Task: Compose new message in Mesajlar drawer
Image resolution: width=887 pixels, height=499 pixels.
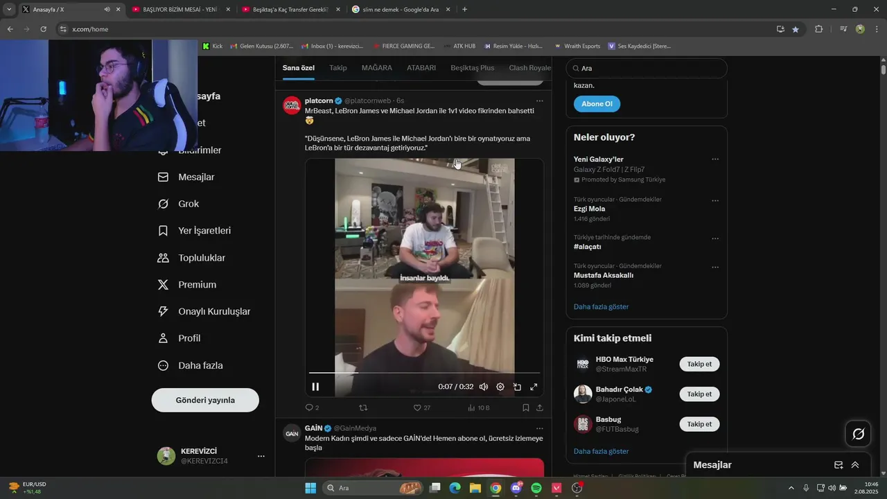Action: click(x=838, y=465)
